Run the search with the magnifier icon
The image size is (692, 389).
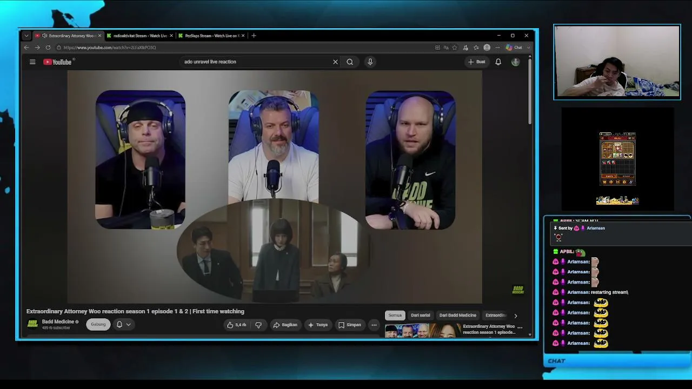point(350,62)
